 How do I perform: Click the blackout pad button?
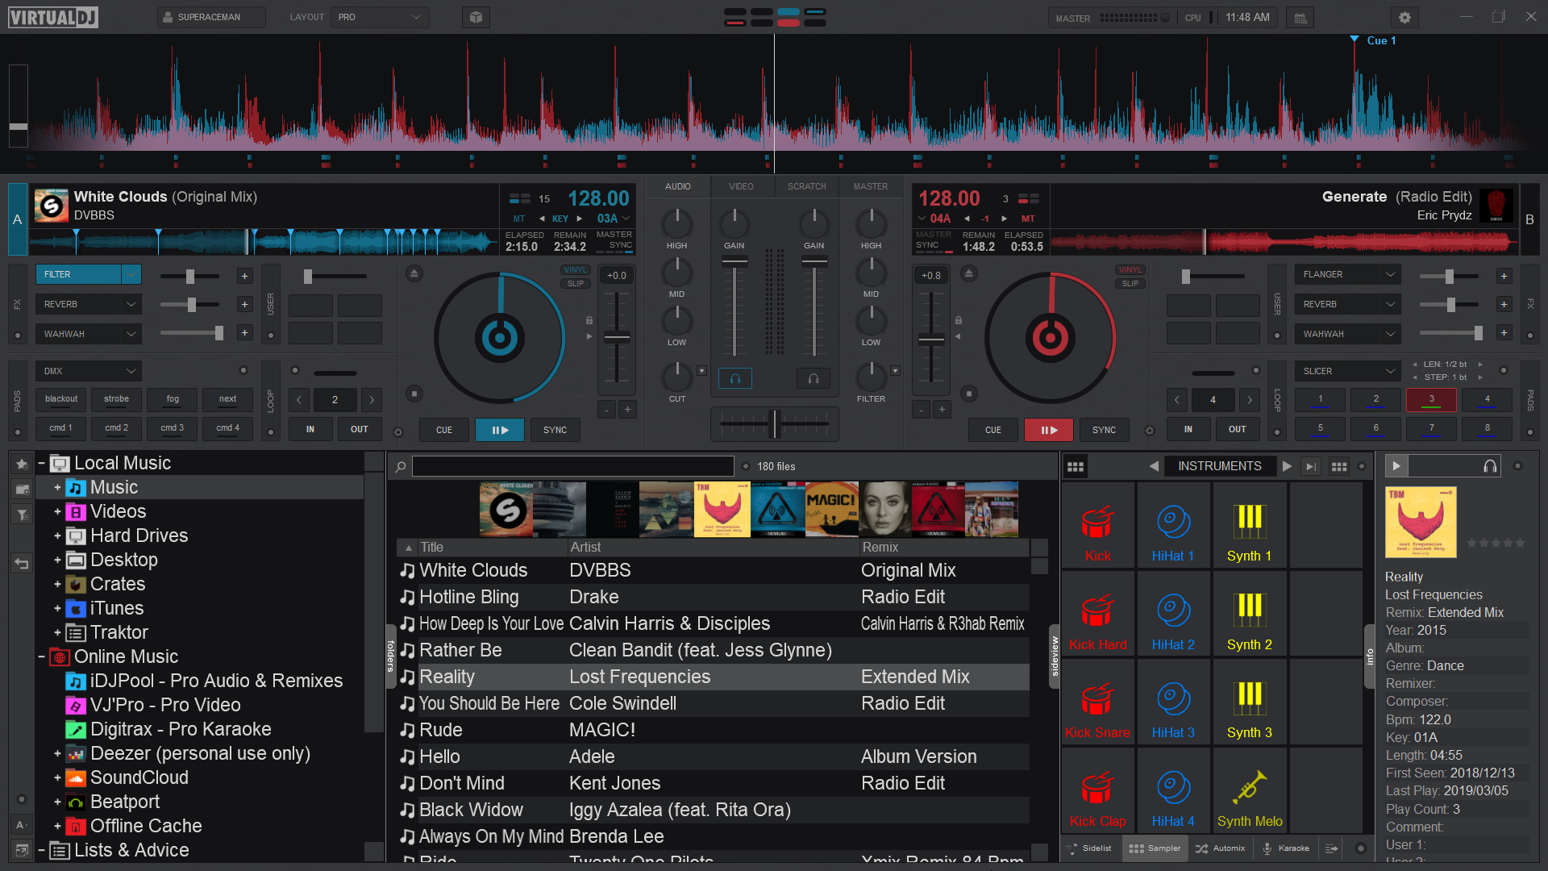[x=61, y=399]
